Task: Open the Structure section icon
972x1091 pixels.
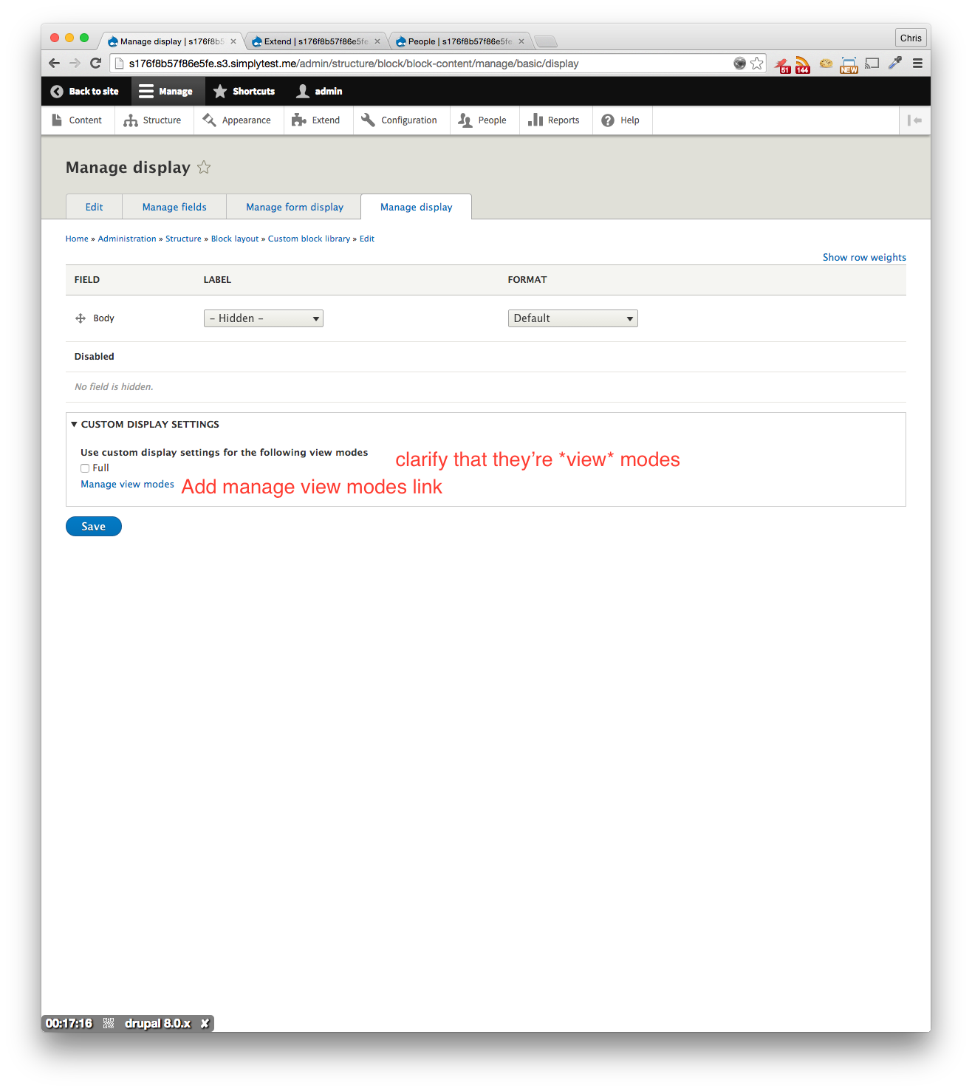Action: (129, 120)
